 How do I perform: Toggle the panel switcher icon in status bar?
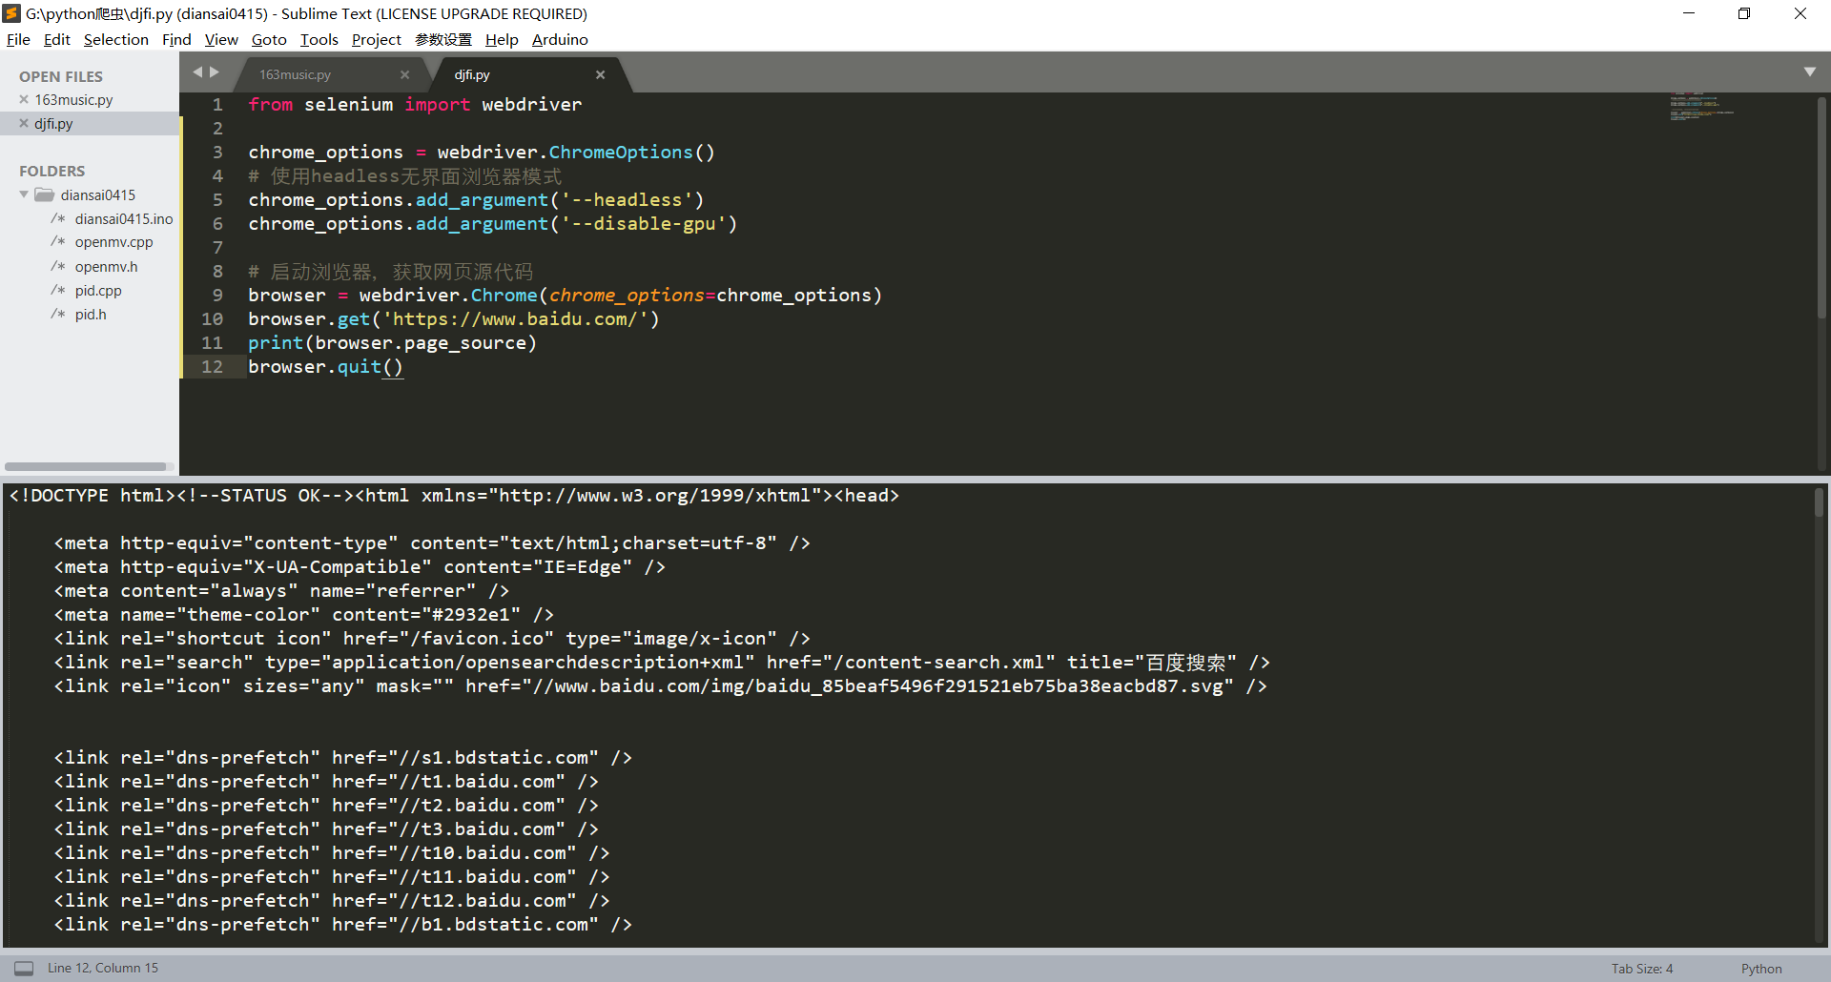pyautogui.click(x=24, y=968)
